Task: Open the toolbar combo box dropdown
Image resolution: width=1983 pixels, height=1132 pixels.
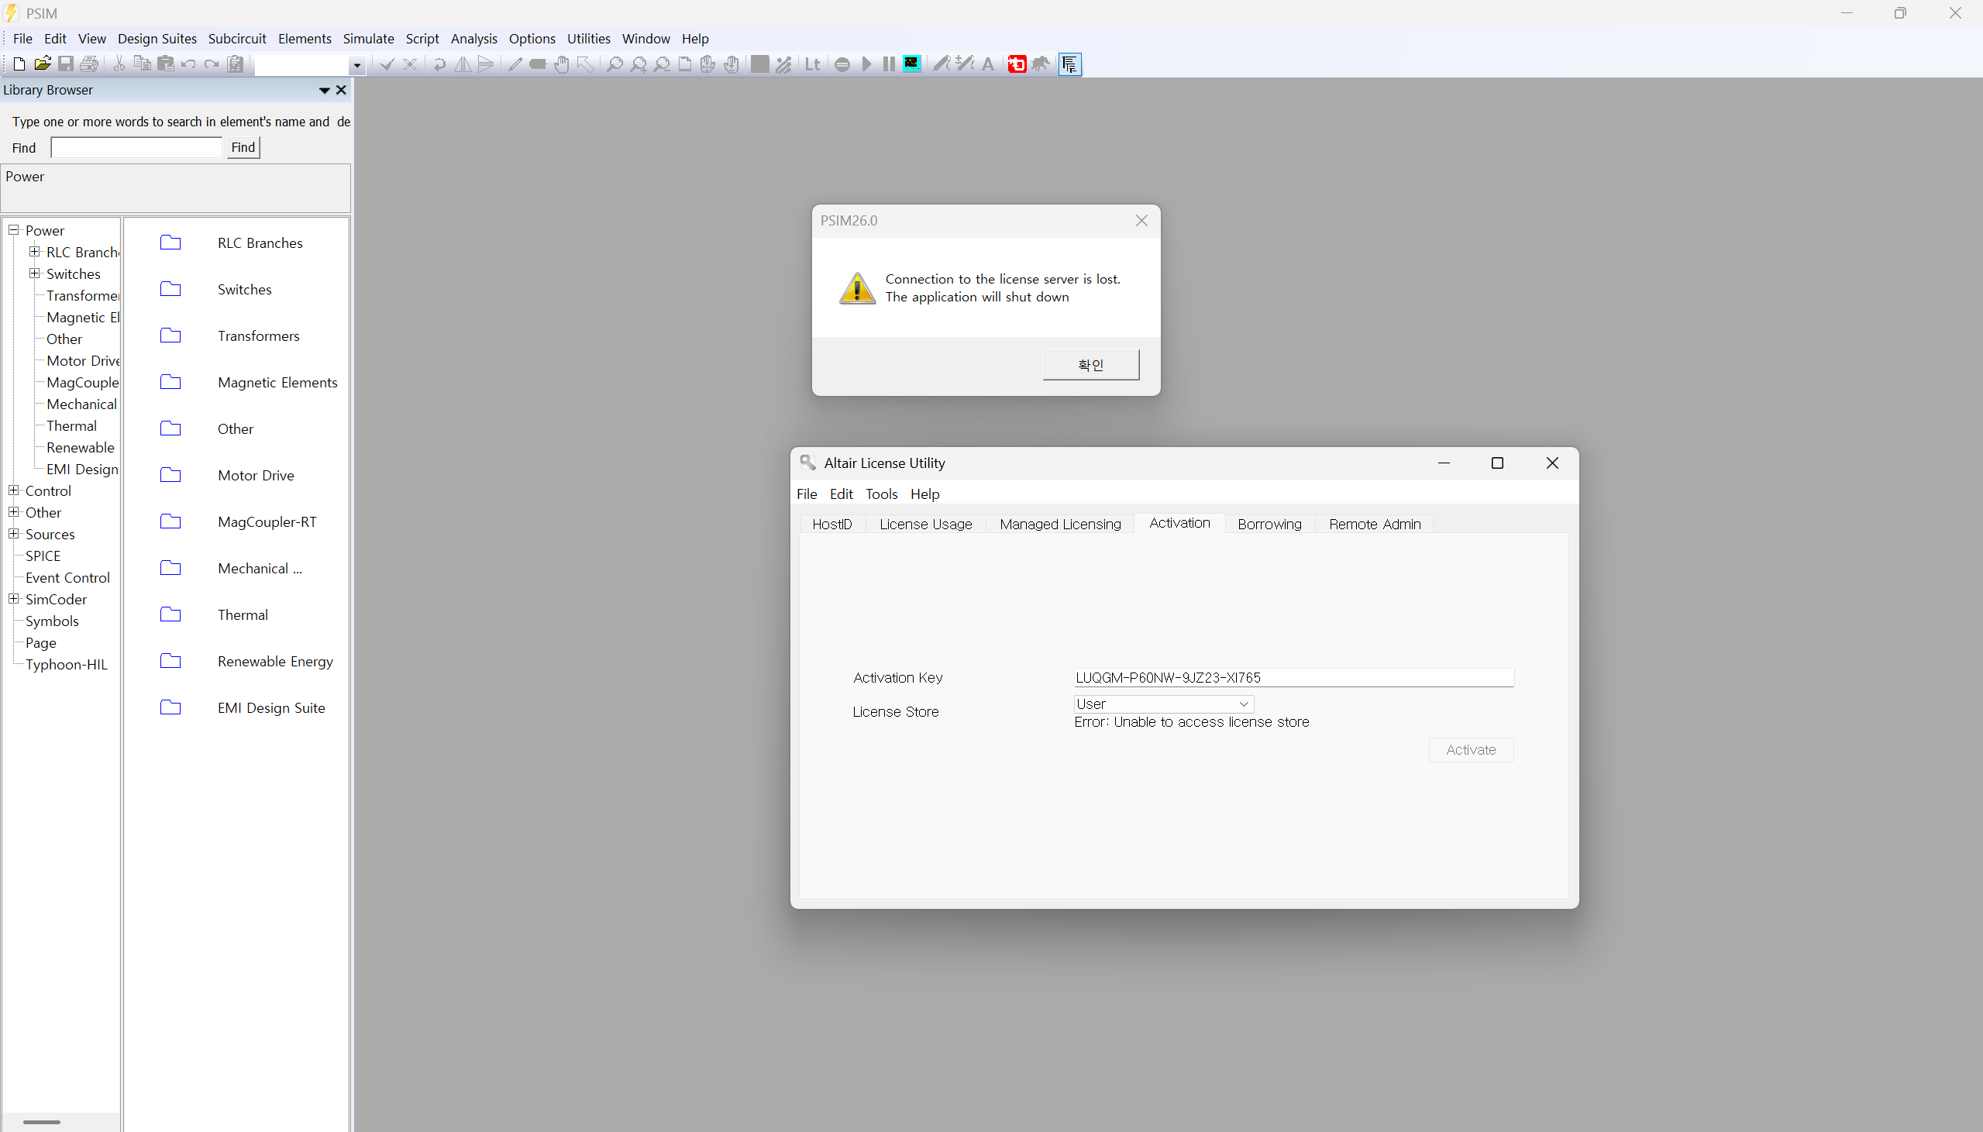Action: point(356,65)
